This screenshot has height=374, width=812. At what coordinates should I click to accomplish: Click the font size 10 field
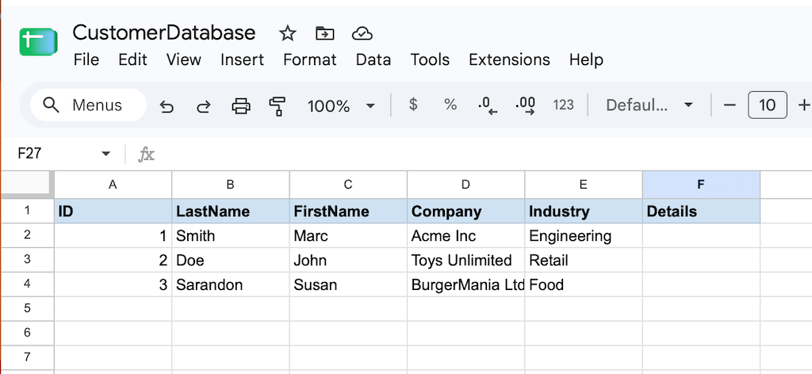tap(768, 105)
